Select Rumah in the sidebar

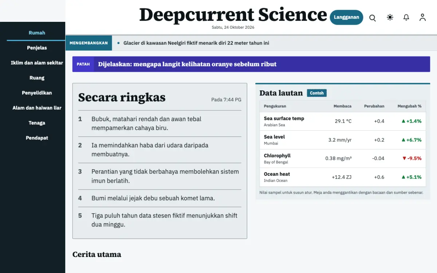[37, 33]
